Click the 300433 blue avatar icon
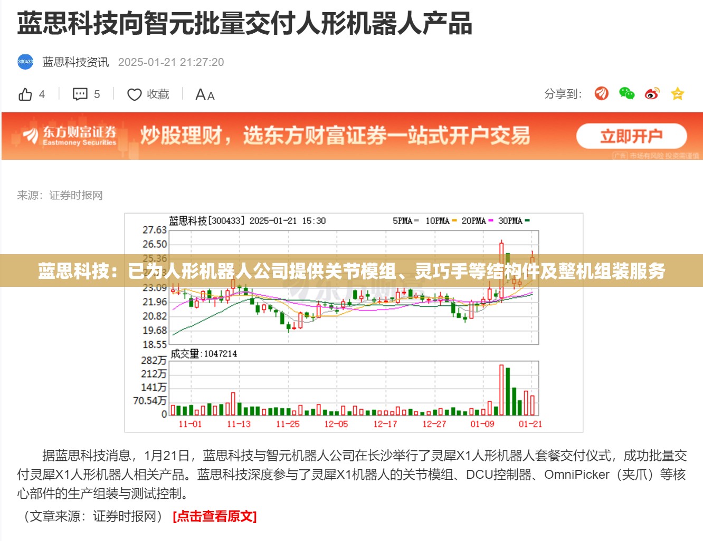The width and height of the screenshot is (703, 541). pos(25,62)
